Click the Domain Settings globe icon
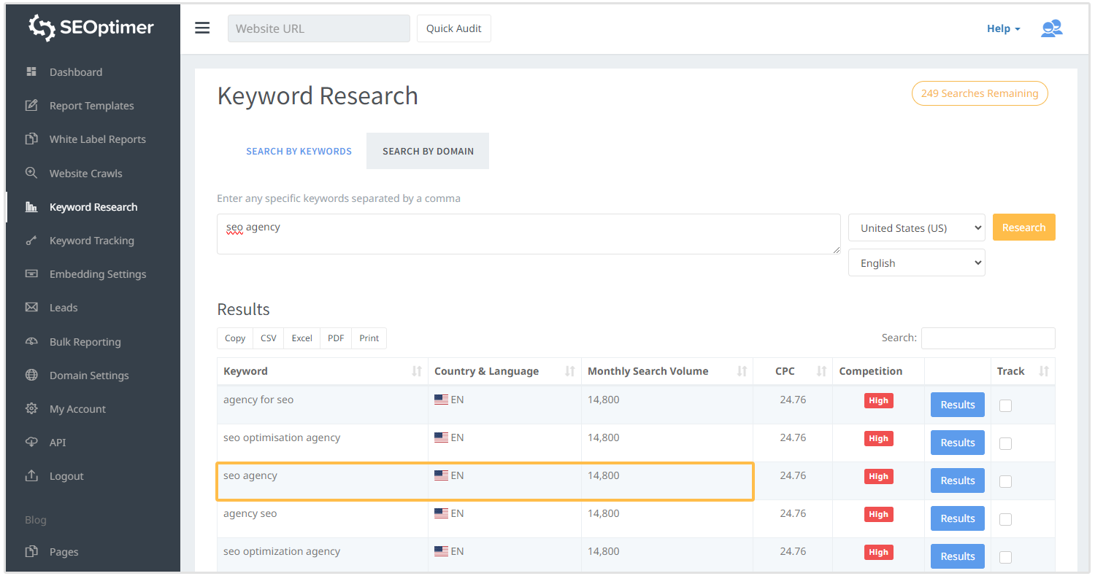1095x576 pixels. pos(31,375)
